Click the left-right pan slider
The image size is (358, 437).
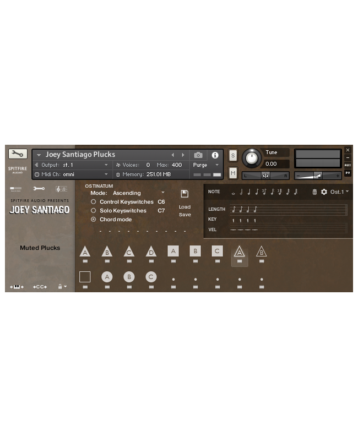[x=265, y=176]
